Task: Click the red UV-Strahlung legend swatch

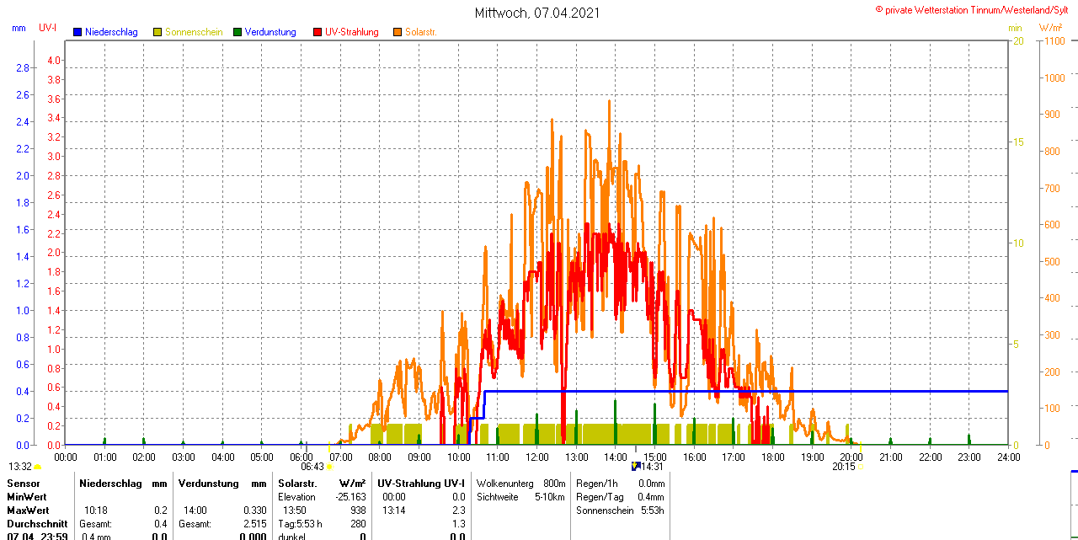Action: 318,32
